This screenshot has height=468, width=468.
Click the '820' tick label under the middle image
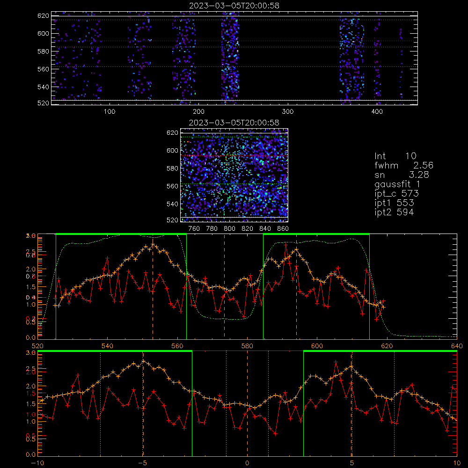[248, 229]
